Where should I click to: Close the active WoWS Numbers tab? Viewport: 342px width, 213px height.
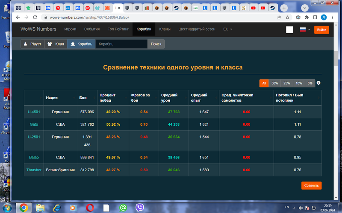coord(119,8)
